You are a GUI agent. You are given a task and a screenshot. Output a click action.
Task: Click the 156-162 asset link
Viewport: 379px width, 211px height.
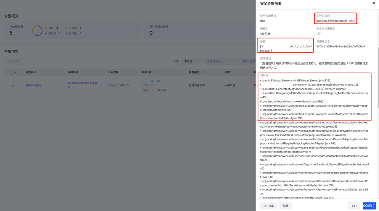tap(154, 81)
